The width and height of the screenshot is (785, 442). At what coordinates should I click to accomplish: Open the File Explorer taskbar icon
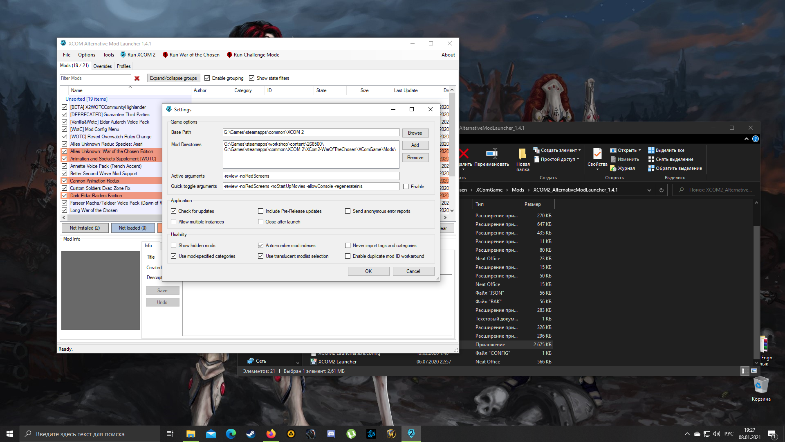tap(191, 434)
